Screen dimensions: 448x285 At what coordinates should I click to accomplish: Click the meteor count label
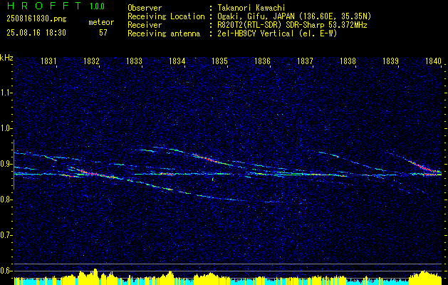101,23
